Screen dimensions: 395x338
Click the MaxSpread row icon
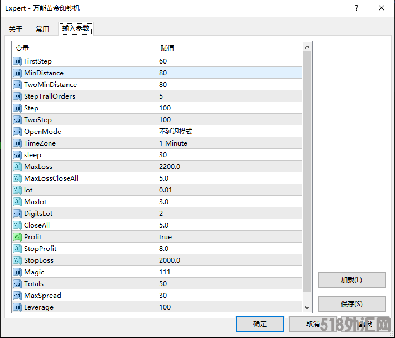click(17, 296)
